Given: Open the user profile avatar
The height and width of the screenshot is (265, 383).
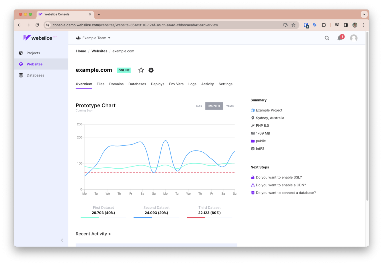Looking at the screenshot, I should (x=353, y=38).
